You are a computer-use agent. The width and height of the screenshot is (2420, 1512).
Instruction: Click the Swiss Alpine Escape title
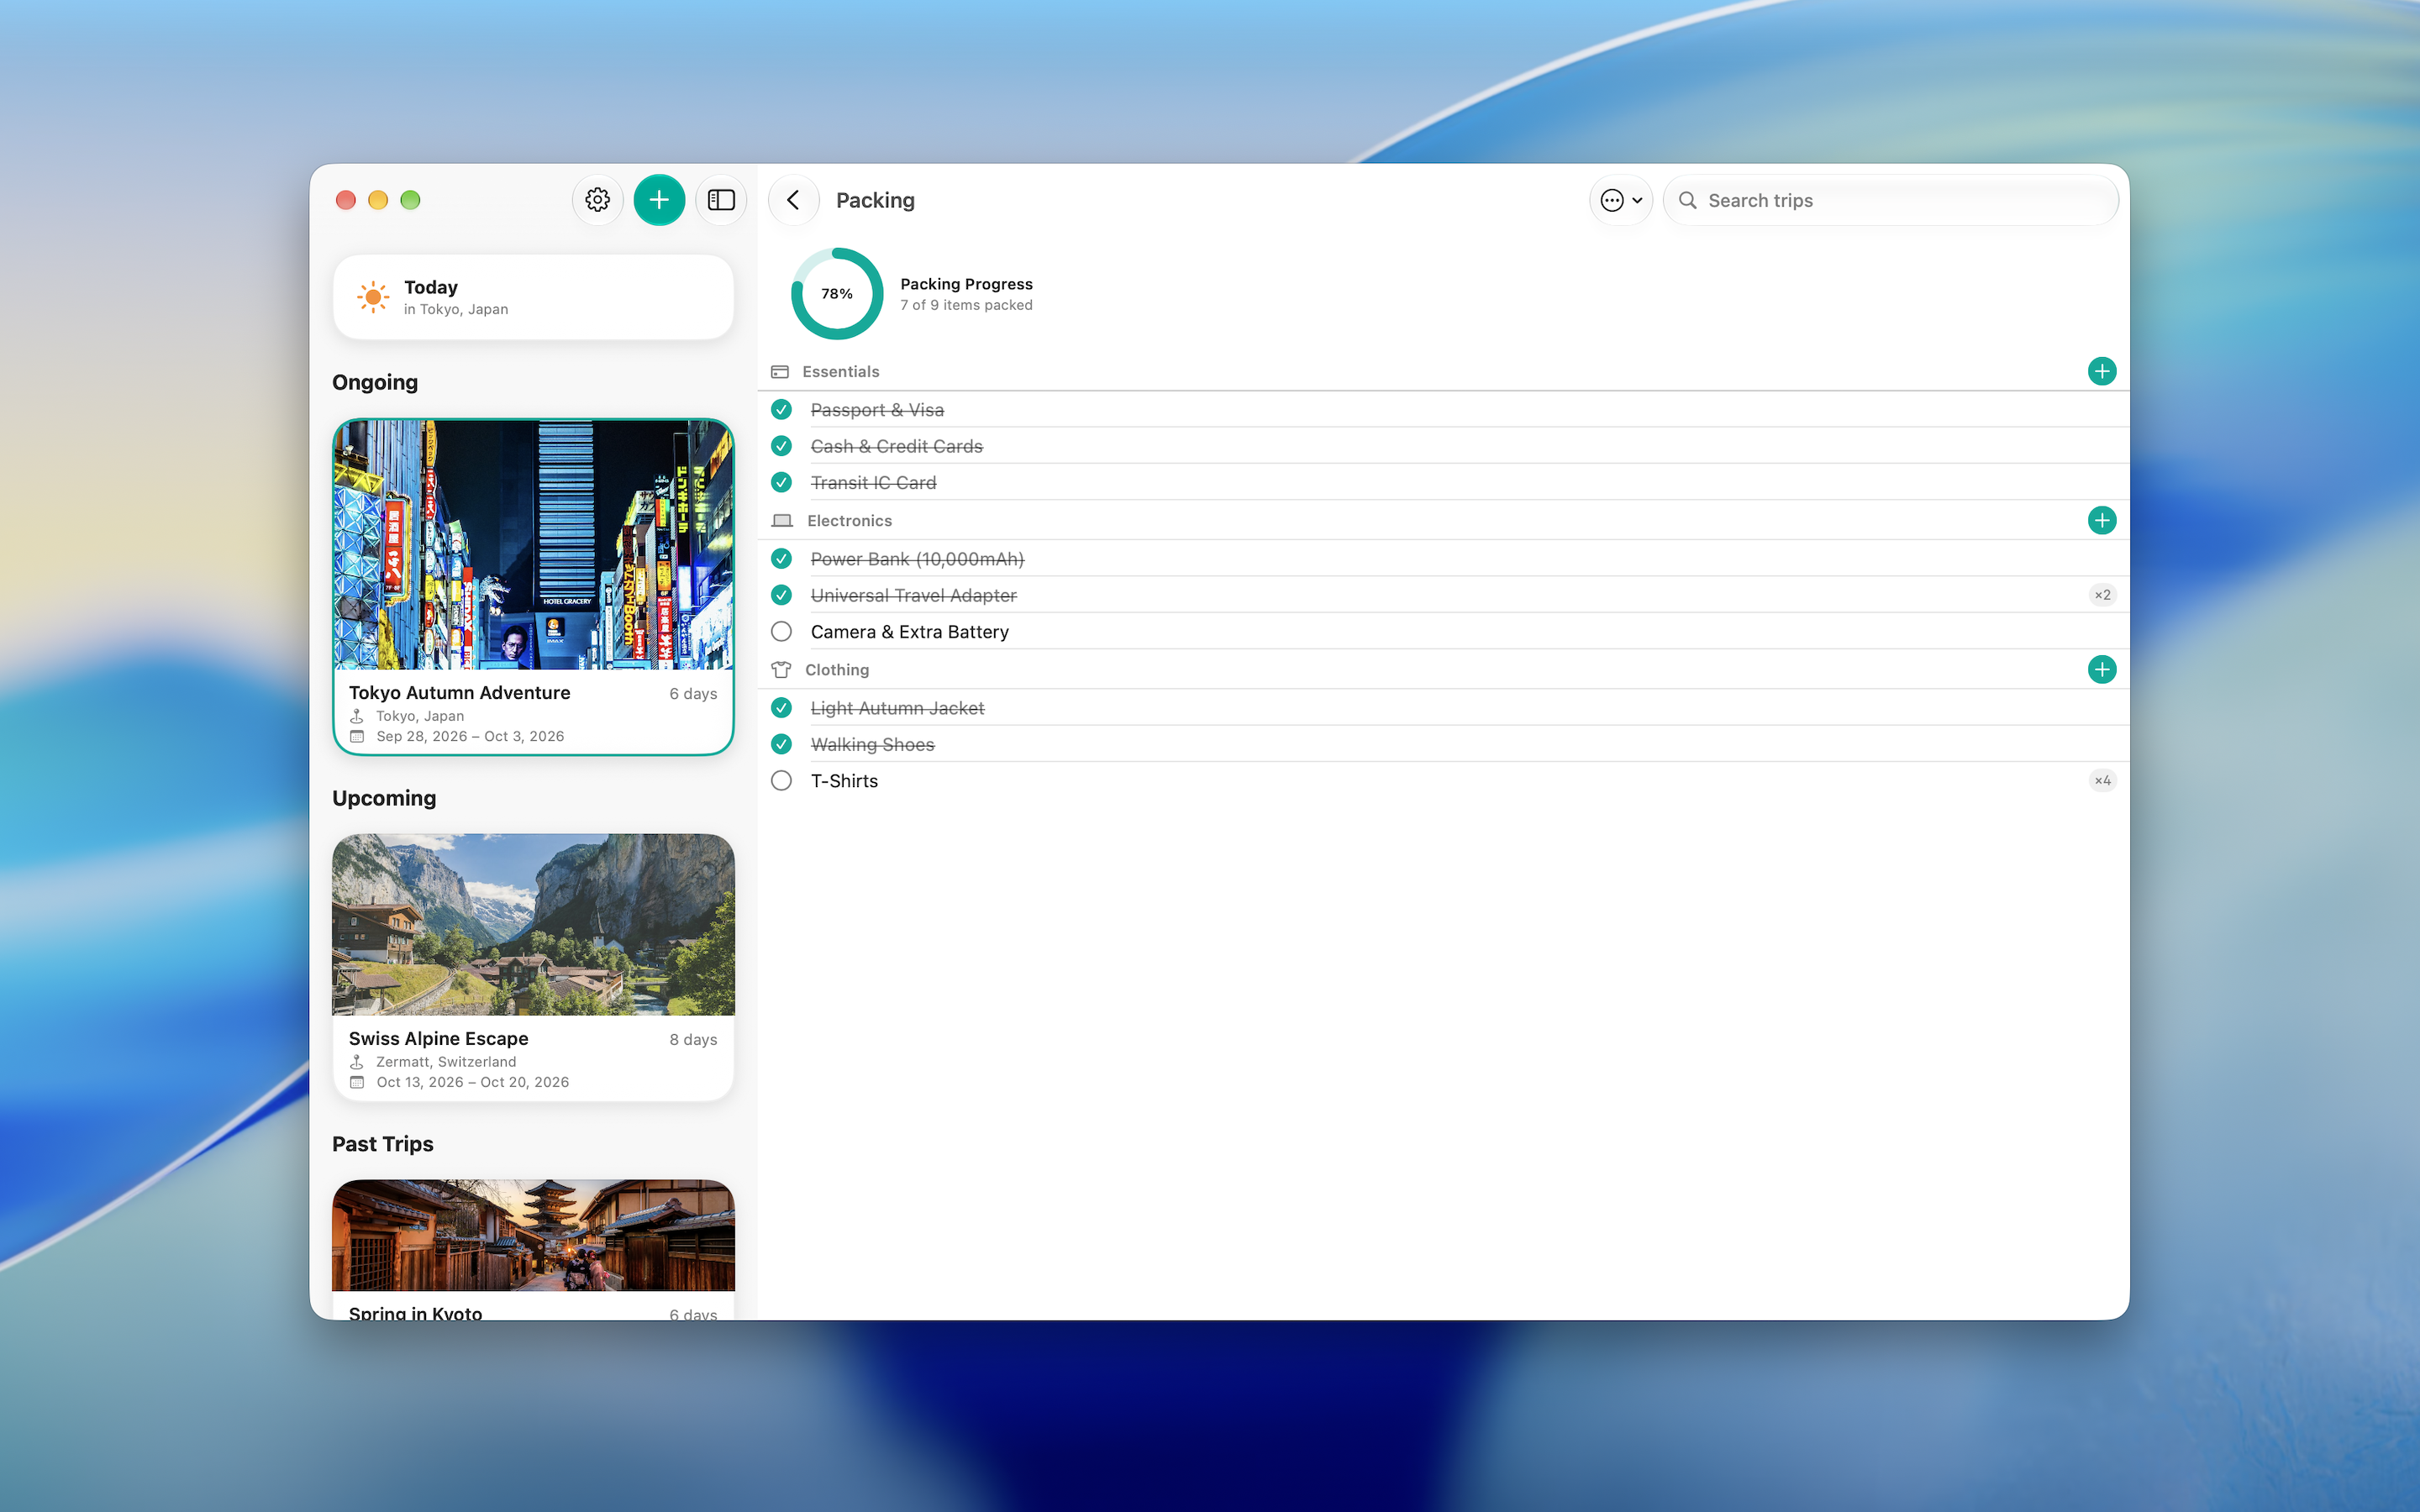click(x=439, y=1039)
